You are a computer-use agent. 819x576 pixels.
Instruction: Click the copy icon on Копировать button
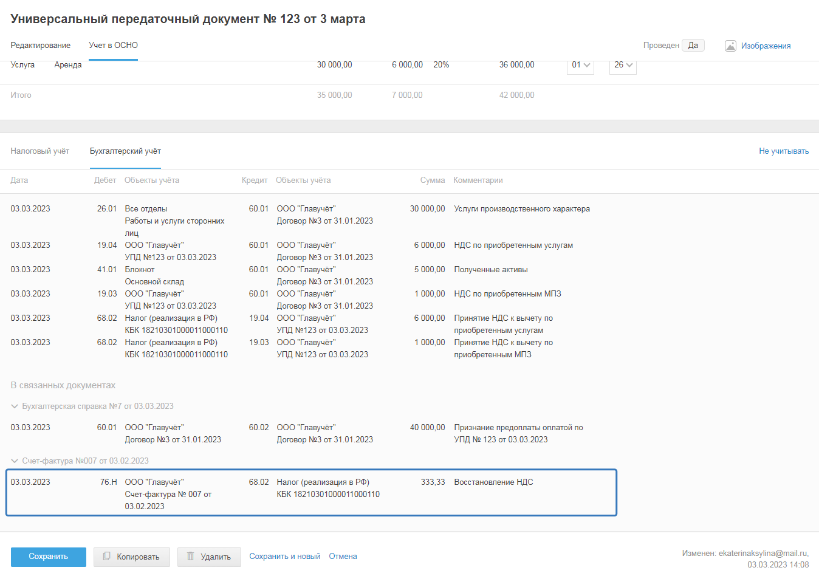107,557
